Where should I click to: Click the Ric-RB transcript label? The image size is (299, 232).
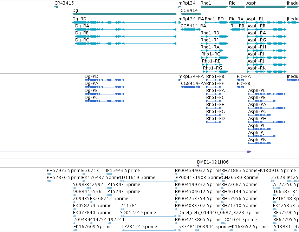point(237,26)
